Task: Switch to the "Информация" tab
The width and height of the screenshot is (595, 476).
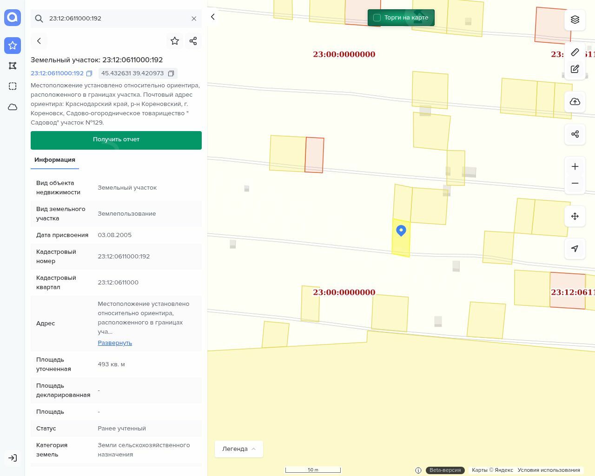Action: point(55,160)
